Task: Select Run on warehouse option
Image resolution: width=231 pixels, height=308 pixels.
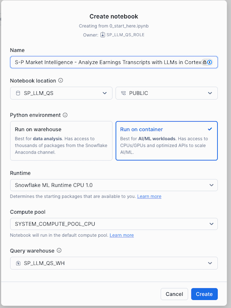Action: [x=61, y=141]
